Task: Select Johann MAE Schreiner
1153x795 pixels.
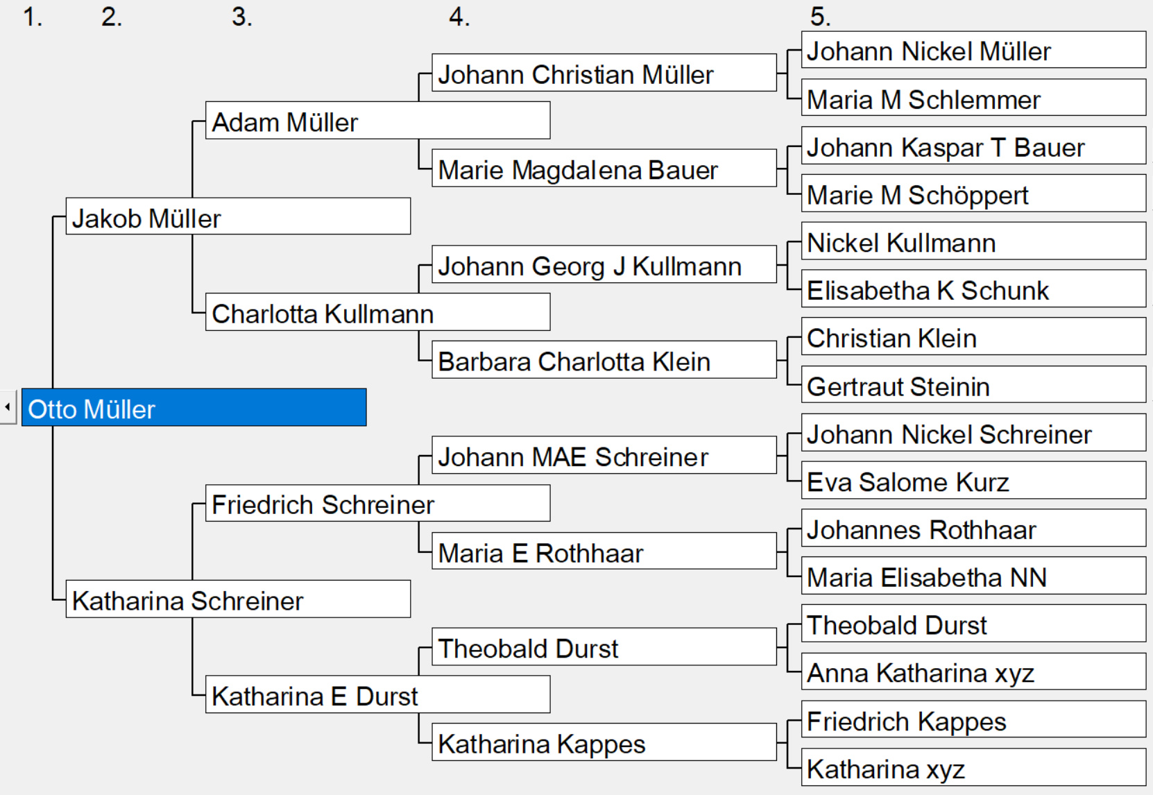Action: (x=604, y=455)
